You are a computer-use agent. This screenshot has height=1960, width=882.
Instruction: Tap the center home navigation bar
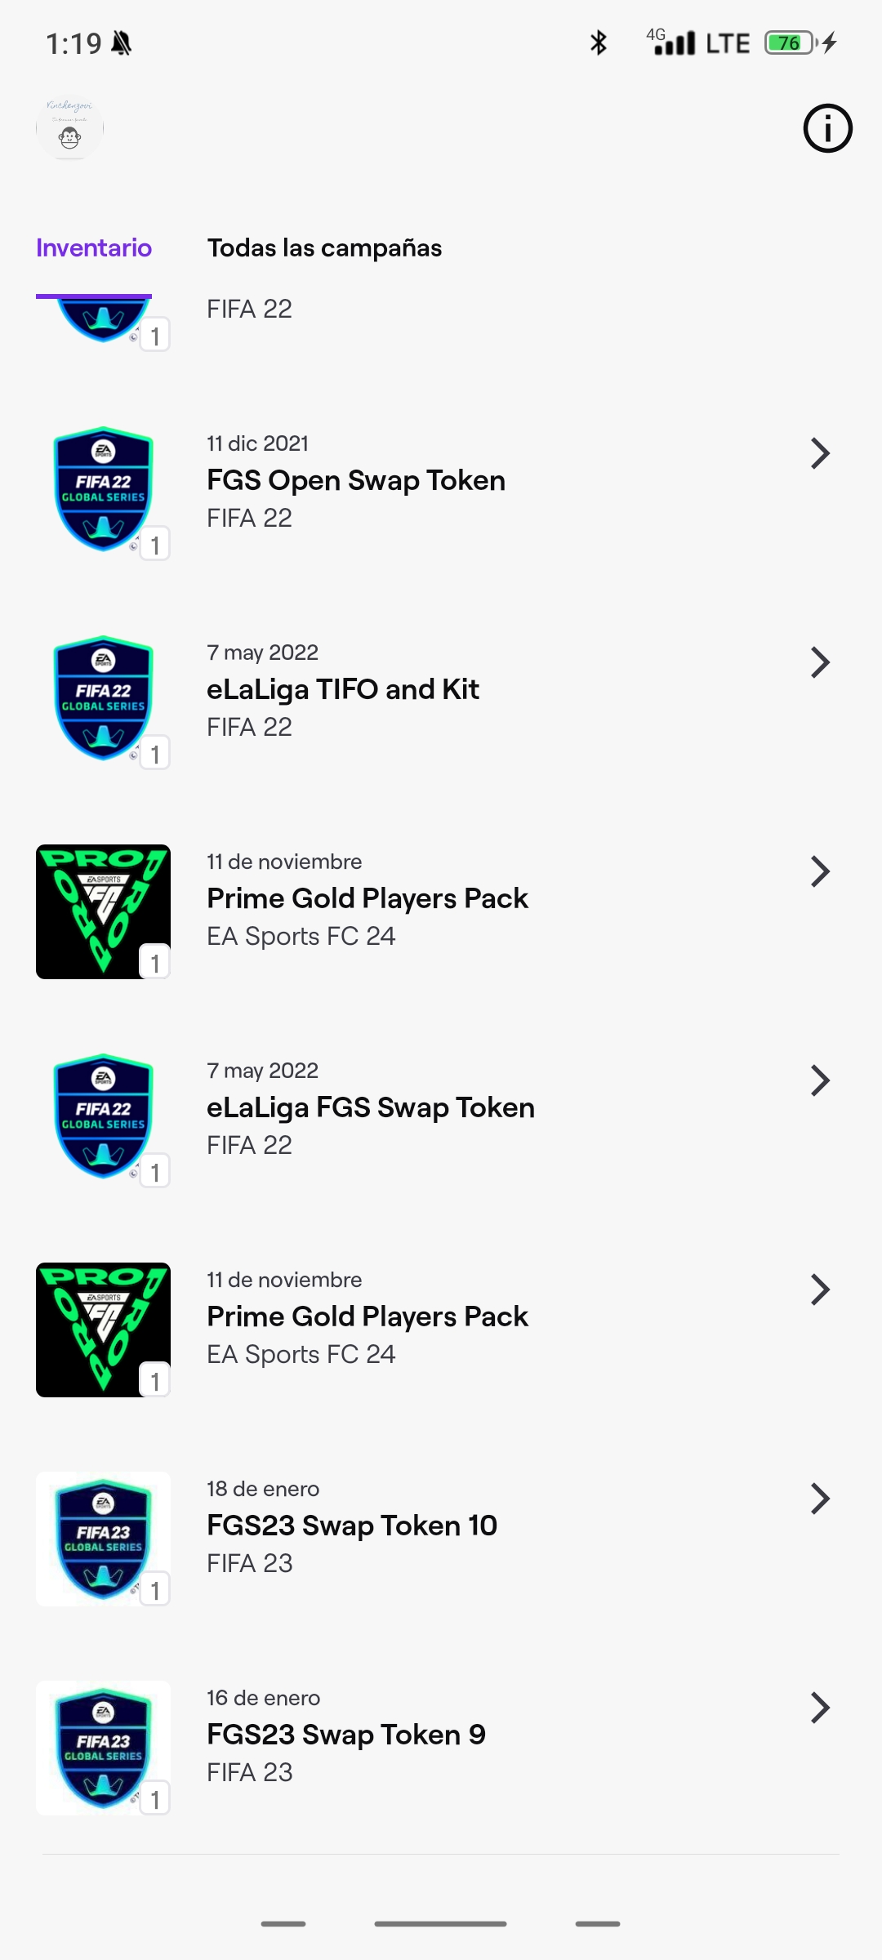440,1924
